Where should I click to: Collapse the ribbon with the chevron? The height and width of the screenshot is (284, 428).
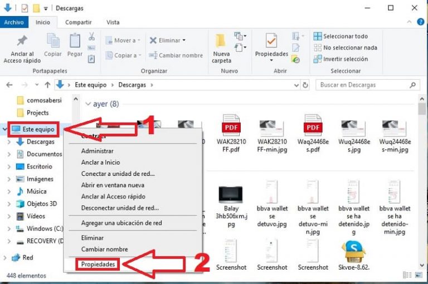[x=409, y=22]
